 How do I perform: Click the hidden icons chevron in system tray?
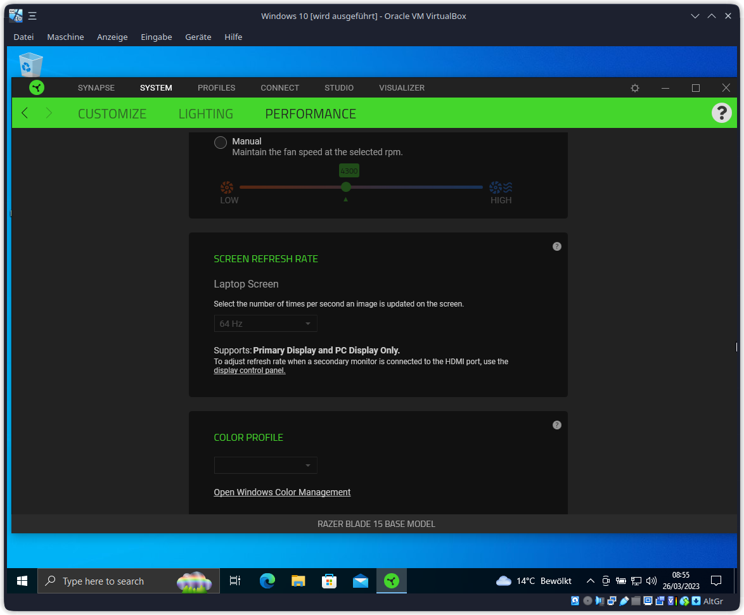pos(590,581)
